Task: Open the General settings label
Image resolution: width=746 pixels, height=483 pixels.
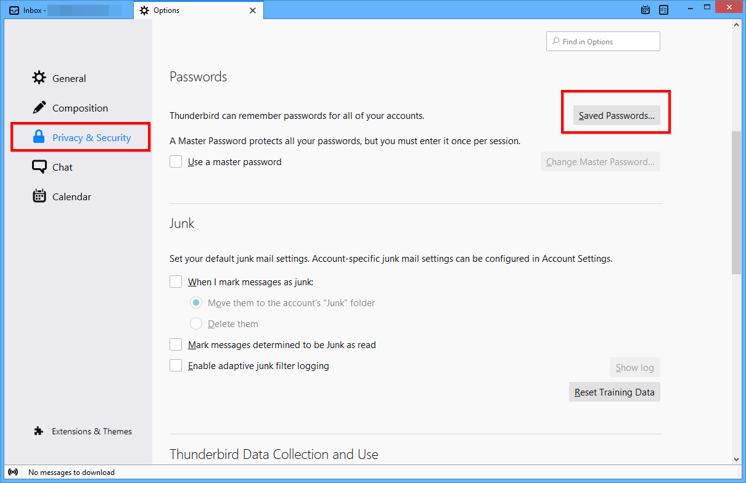Action: pyautogui.click(x=69, y=78)
